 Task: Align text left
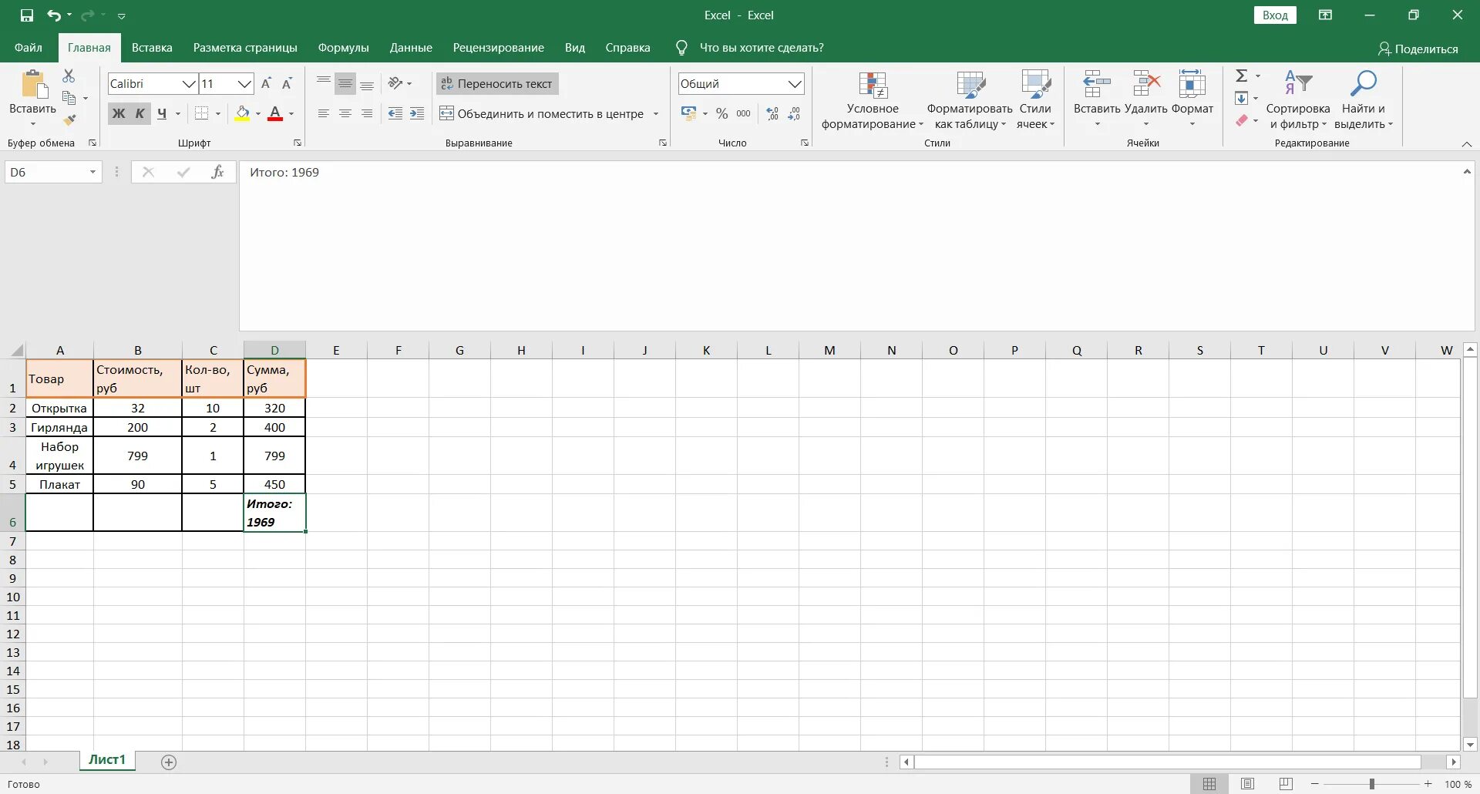tap(324, 113)
